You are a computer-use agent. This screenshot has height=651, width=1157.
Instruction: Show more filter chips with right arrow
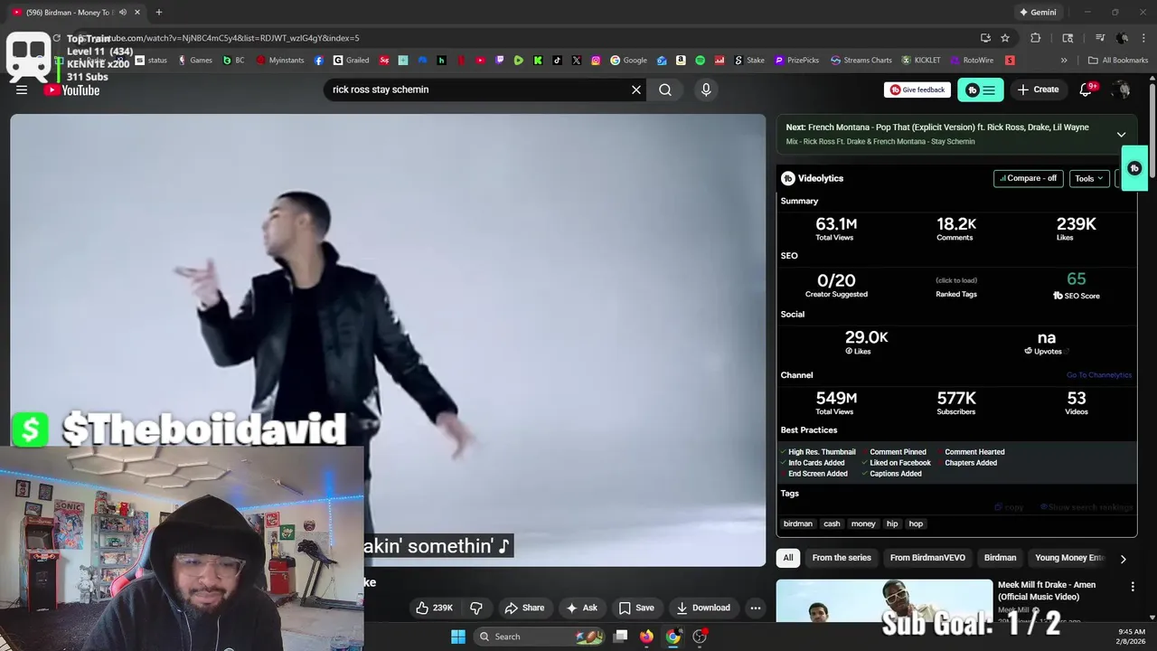(1123, 559)
